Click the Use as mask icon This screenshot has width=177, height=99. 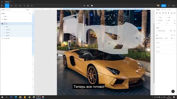tap(88, 5)
